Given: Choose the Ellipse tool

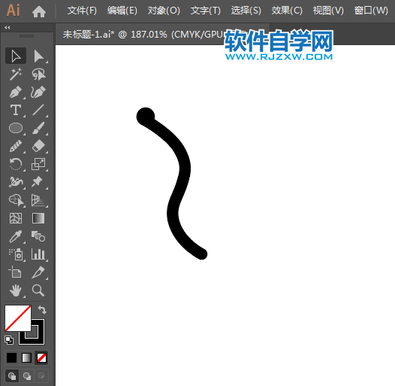Looking at the screenshot, I should coord(16,128).
